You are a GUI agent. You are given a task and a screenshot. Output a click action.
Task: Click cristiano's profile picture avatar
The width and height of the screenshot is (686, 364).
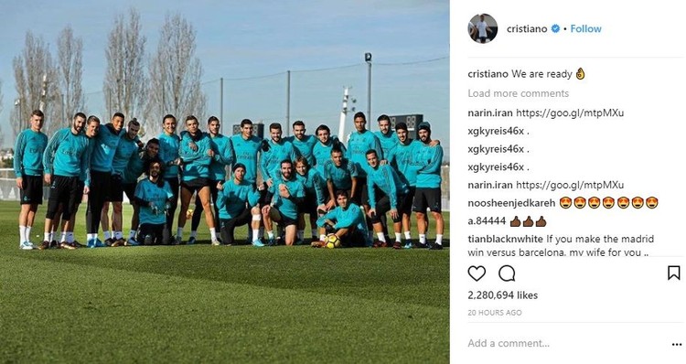[483, 28]
